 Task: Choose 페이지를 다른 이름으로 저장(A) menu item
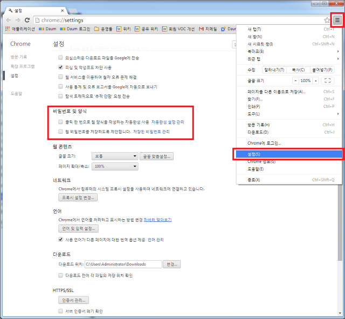[x=289, y=92]
